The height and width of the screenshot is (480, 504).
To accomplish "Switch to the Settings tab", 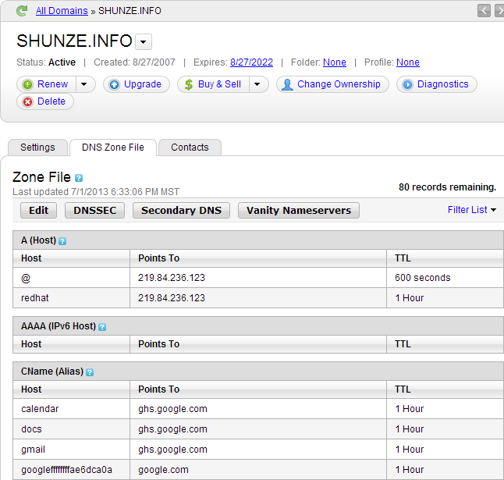I will coord(37,148).
